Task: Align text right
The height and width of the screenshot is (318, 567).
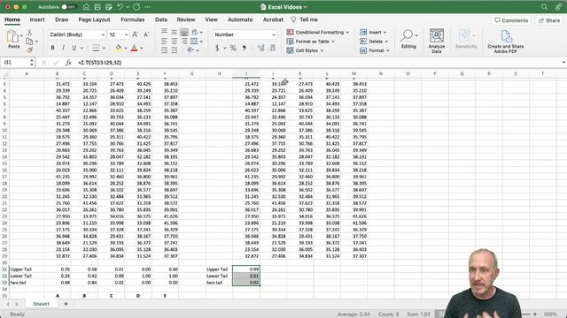Action: click(x=184, y=42)
